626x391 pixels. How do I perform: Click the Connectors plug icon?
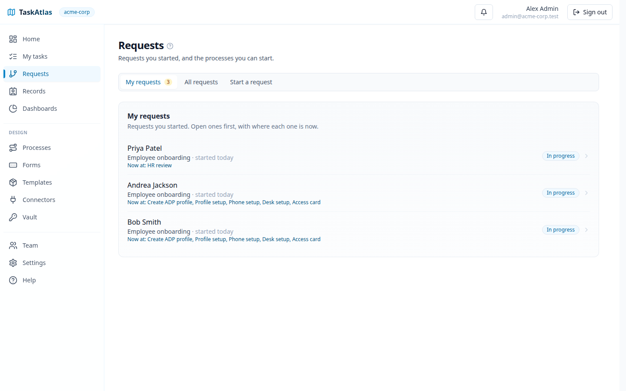pyautogui.click(x=13, y=200)
